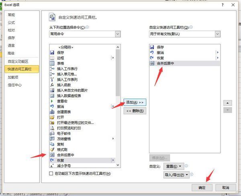Select the 恢复 redo icon in left list

pyautogui.click(x=52, y=160)
